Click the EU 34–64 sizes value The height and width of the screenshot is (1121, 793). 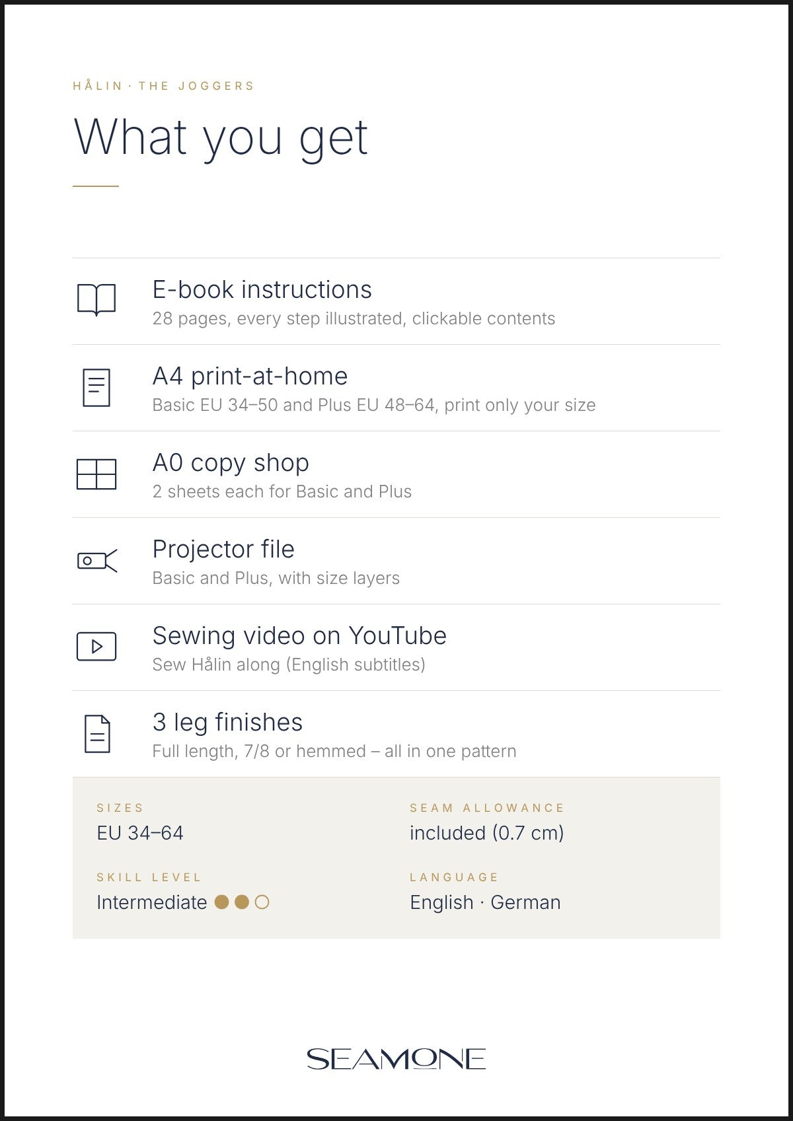[140, 833]
